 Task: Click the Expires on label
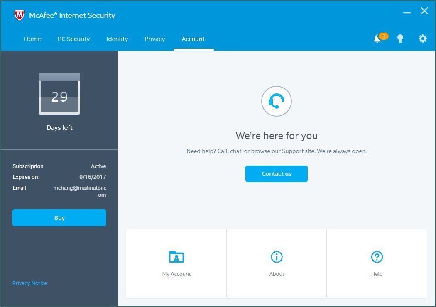pyautogui.click(x=25, y=177)
